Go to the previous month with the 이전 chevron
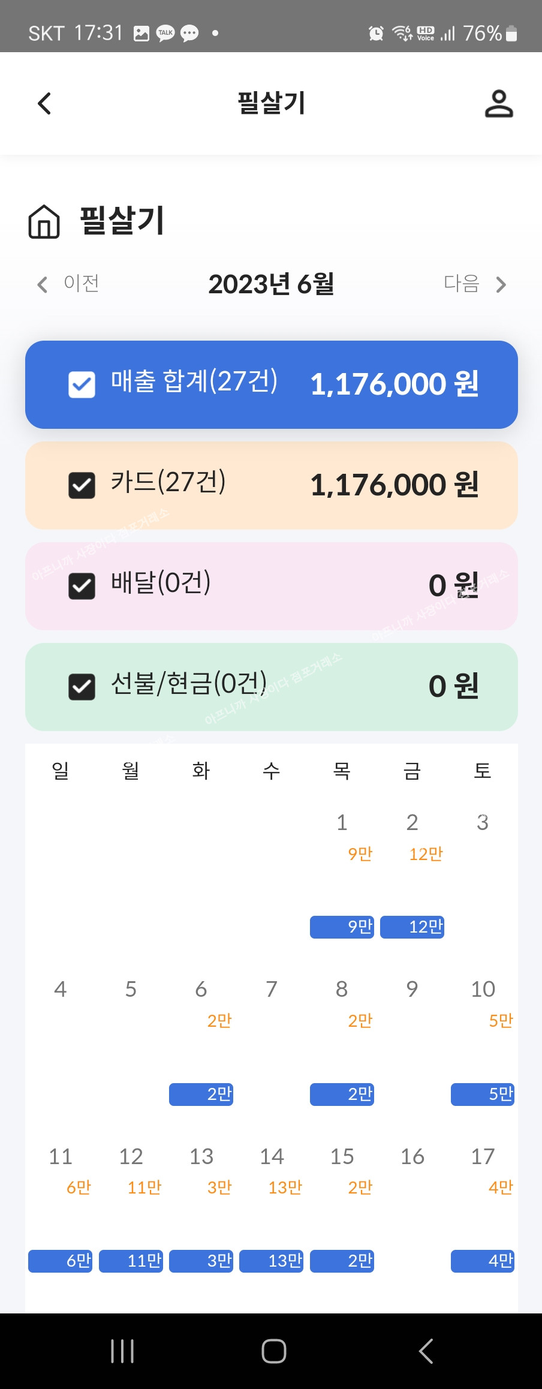 tap(42, 284)
